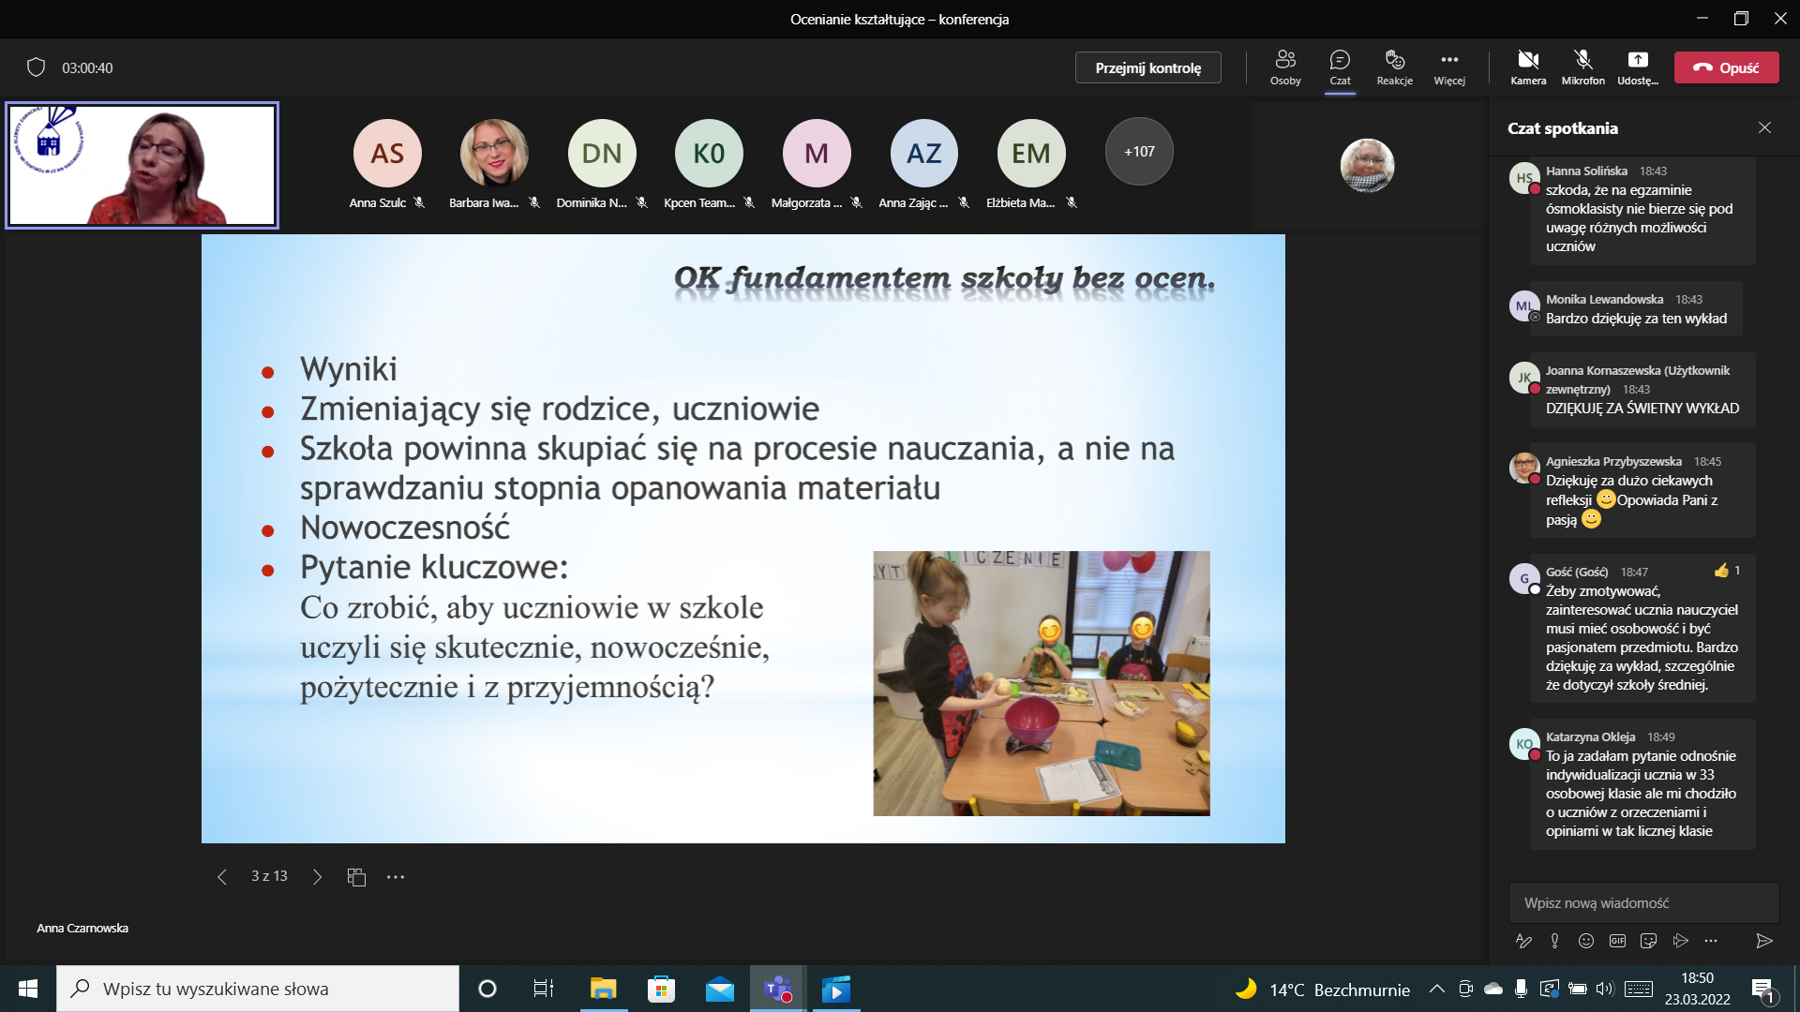The width and height of the screenshot is (1800, 1012).
Task: Open Monika Lewandowska chat avatar
Action: click(x=1524, y=306)
